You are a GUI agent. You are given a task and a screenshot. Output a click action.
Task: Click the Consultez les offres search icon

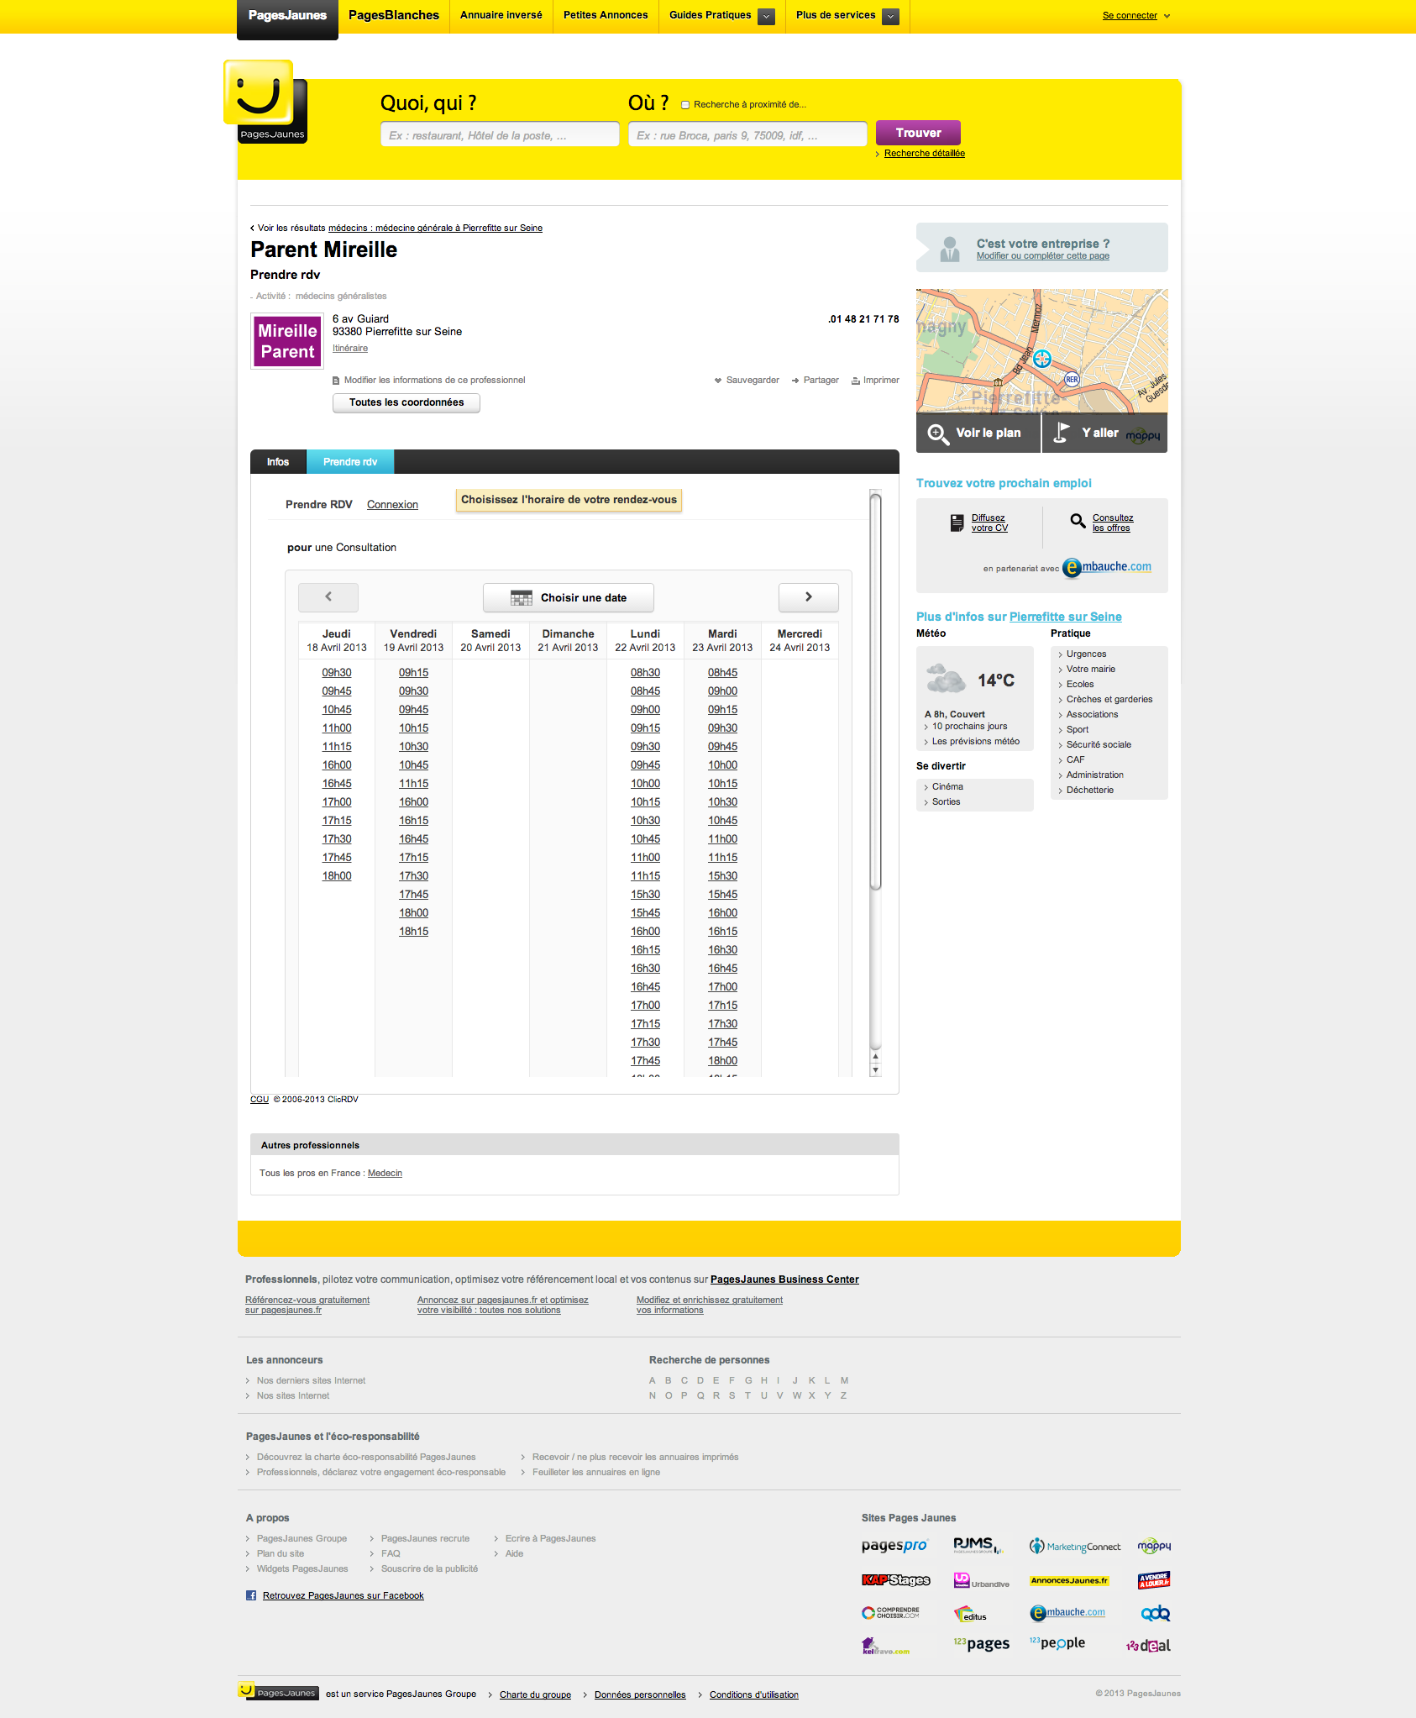tap(1078, 521)
